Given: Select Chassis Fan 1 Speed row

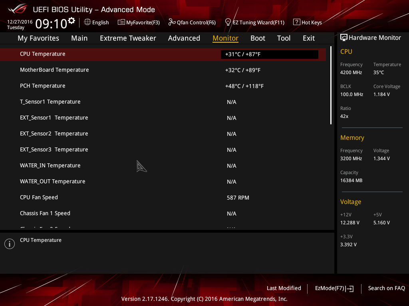Looking at the screenshot, I should (x=163, y=214).
